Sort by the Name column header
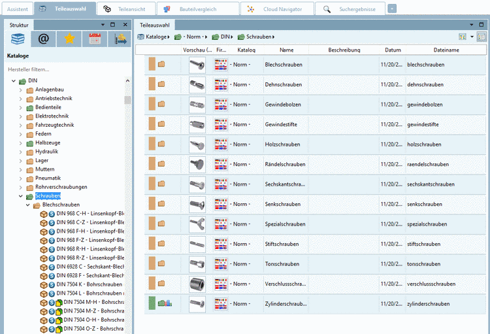Screen dimensions: 490x334 [x=287, y=50]
